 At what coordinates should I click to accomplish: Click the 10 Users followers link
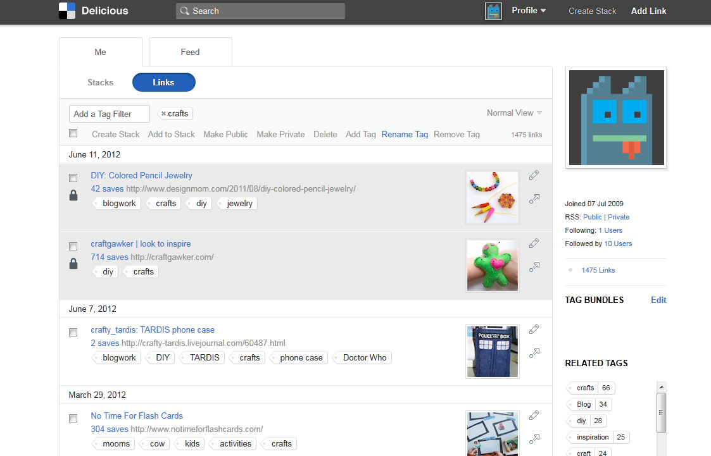tap(618, 243)
